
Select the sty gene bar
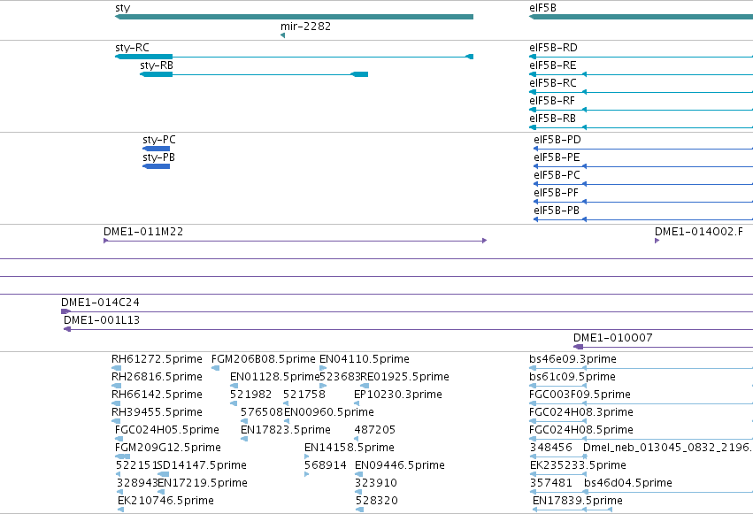[x=294, y=17]
